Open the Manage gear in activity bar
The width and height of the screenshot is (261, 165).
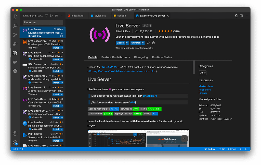15,142
